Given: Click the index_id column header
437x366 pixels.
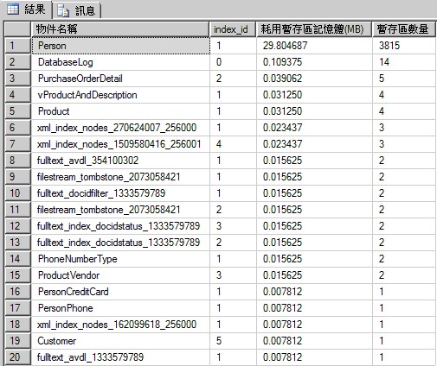Looking at the screenshot, I should (233, 29).
